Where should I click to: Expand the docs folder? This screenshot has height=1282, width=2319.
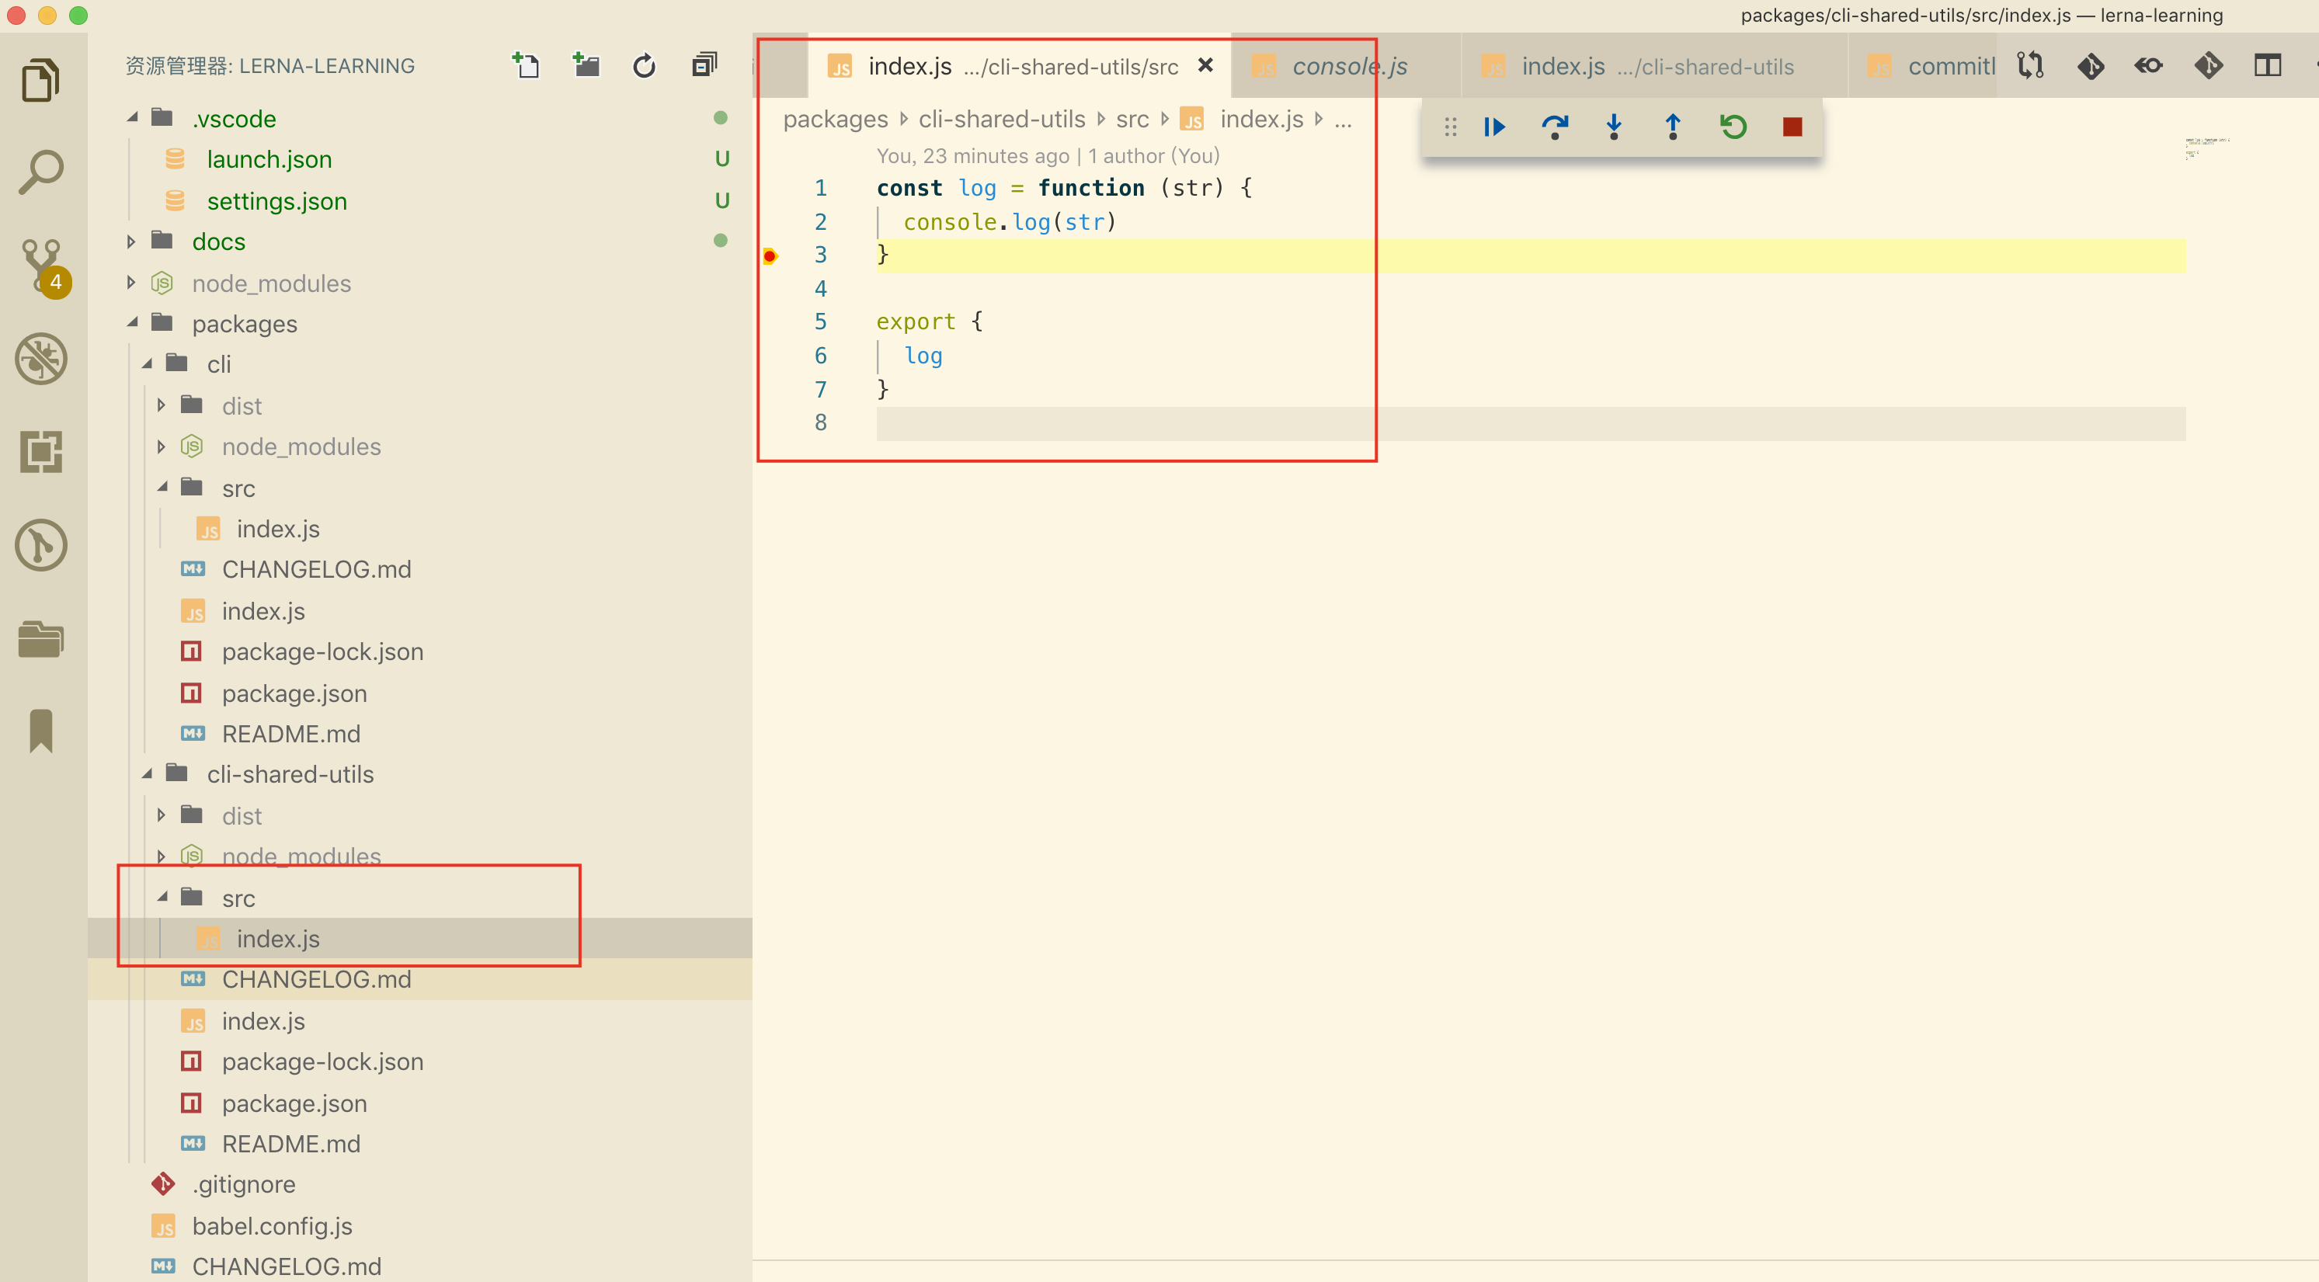(218, 241)
